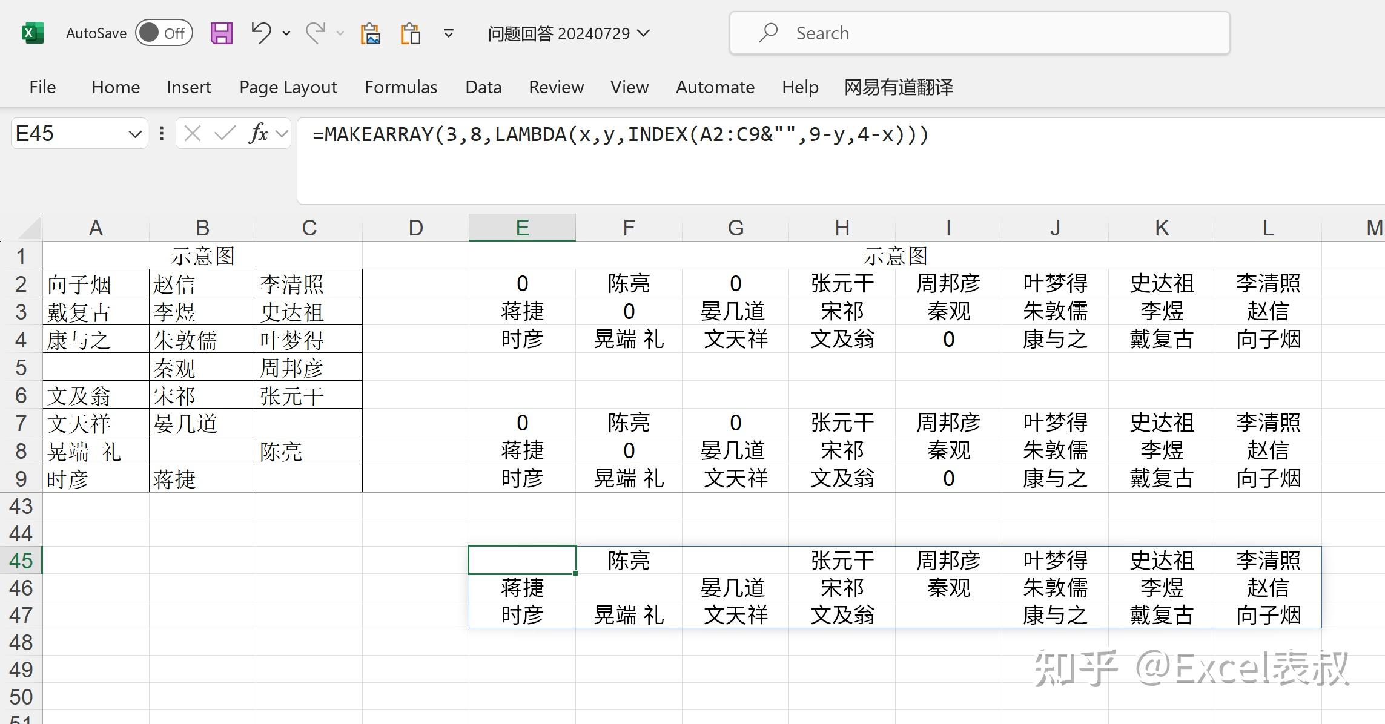
Task: Save the workbook with floppy icon
Action: coord(222,33)
